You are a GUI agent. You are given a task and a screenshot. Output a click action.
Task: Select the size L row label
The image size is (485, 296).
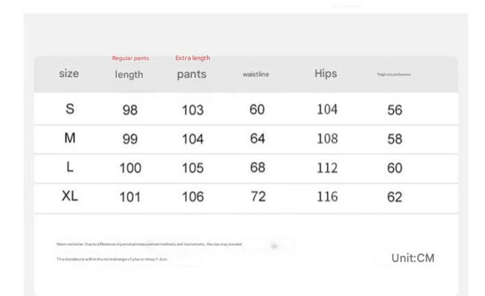tap(70, 167)
